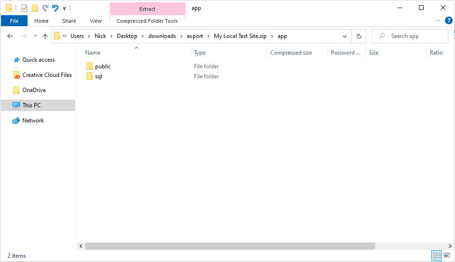Open address bar history dropdown

pos(344,36)
